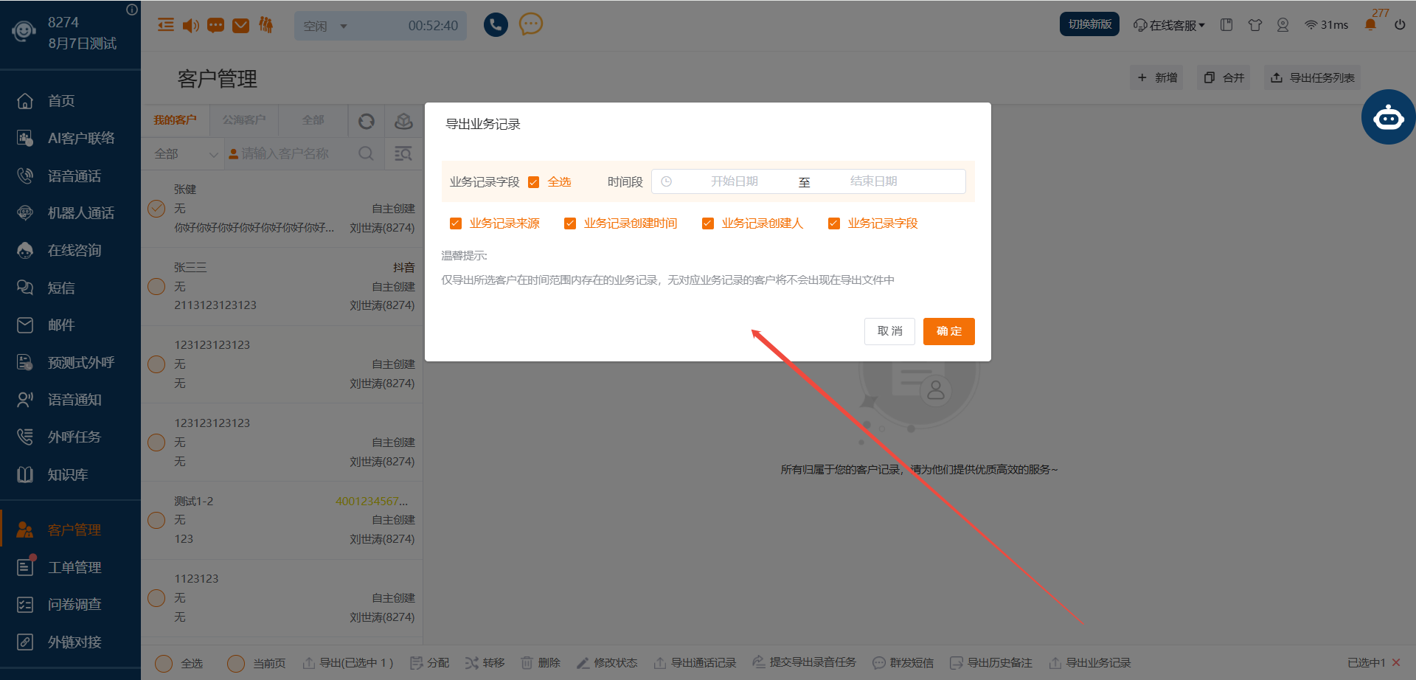Image resolution: width=1416 pixels, height=680 pixels.
Task: Click the 确定 confirm button
Action: click(948, 331)
